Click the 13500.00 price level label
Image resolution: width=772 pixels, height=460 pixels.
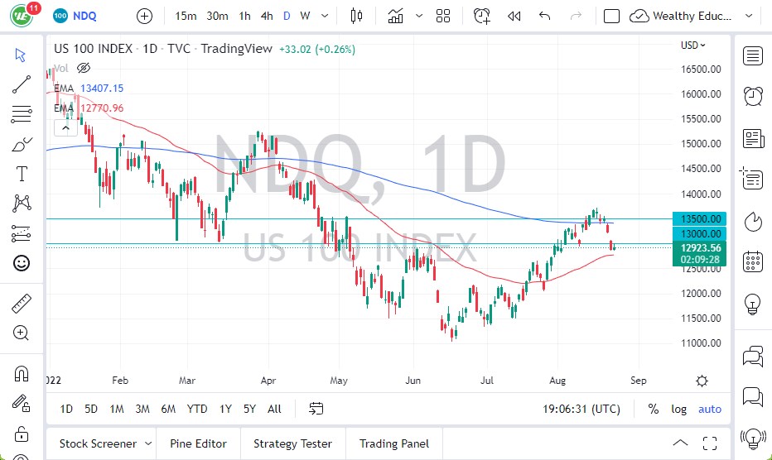(x=702, y=219)
